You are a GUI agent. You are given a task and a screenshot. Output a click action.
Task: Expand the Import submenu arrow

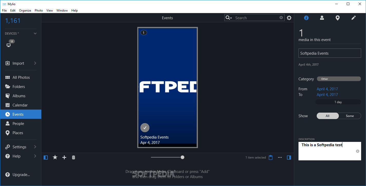(x=35, y=63)
